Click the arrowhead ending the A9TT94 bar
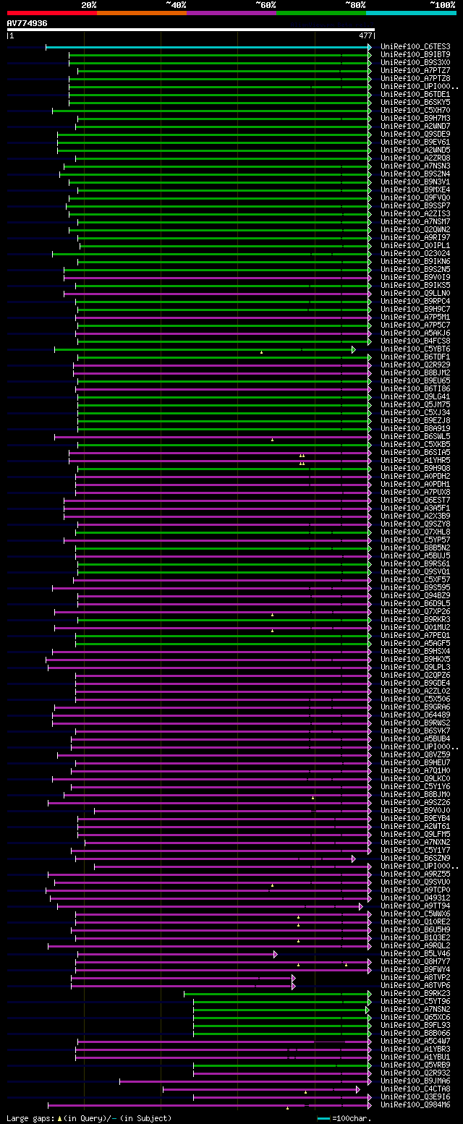The height and width of the screenshot is (1124, 463). click(x=361, y=906)
